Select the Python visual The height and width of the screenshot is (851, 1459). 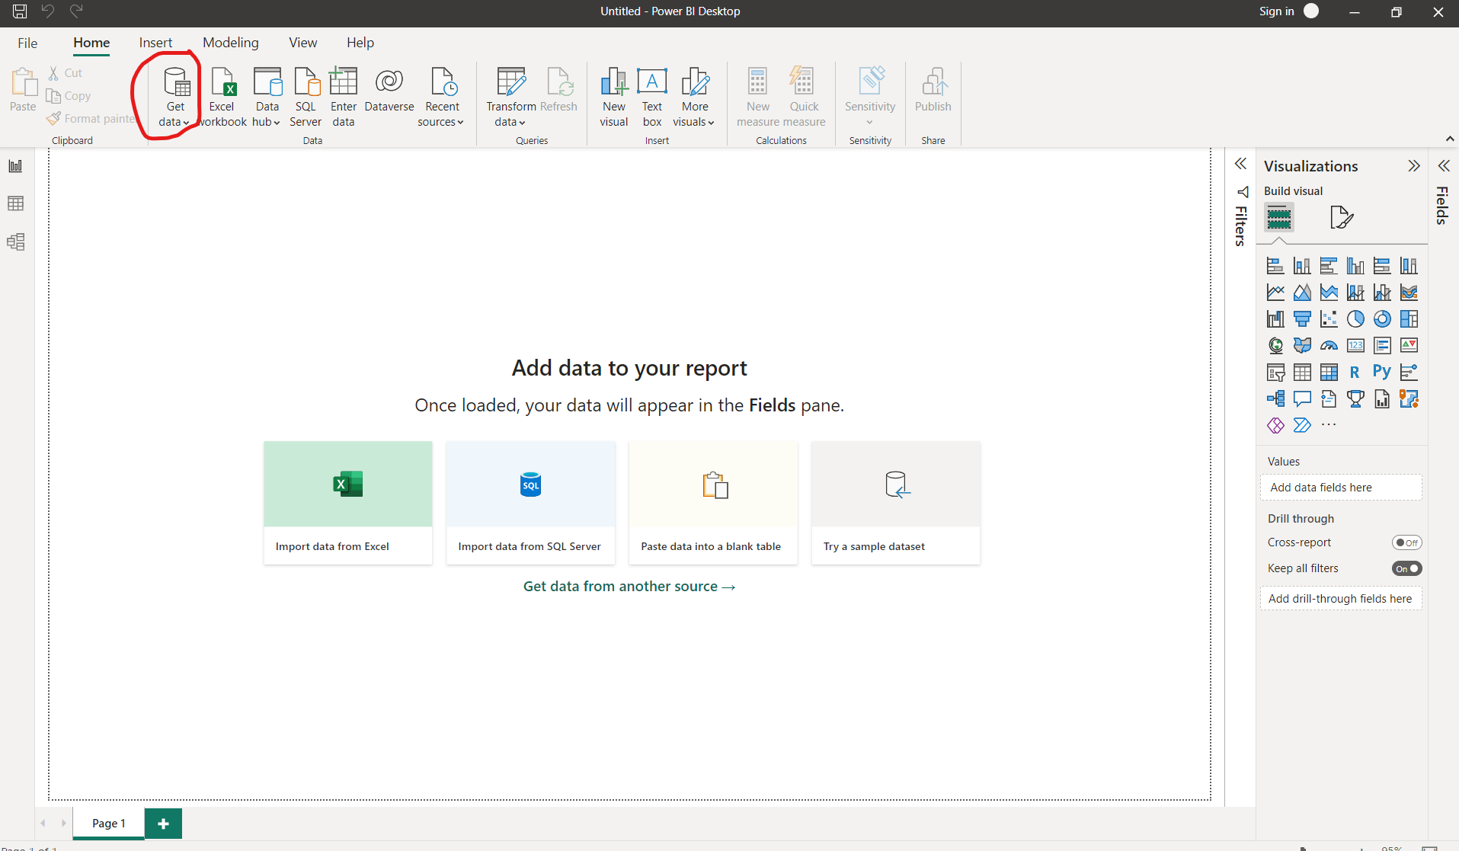pos(1382,372)
